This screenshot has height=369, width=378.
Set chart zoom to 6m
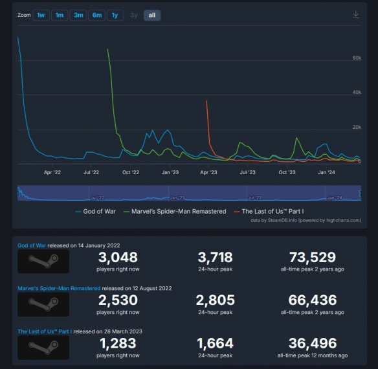97,15
